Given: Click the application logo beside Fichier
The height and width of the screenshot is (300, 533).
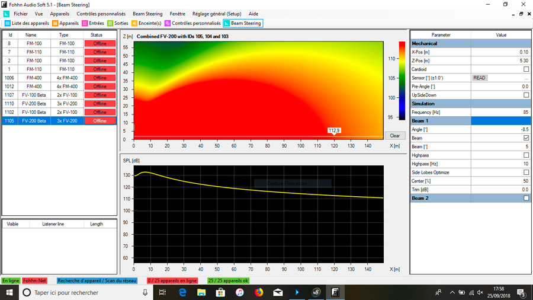Looking at the screenshot, I should coord(7,14).
